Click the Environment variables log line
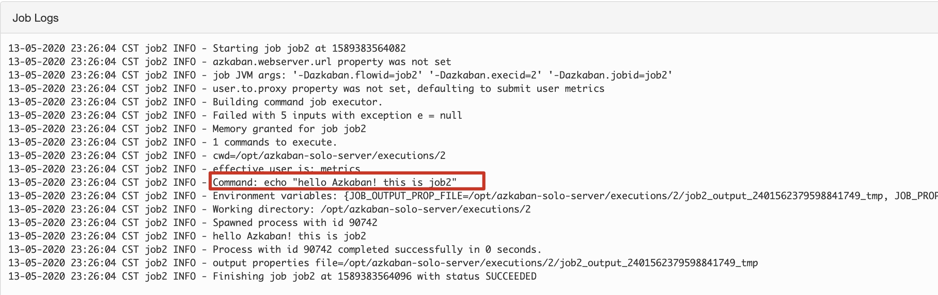 tap(473, 196)
